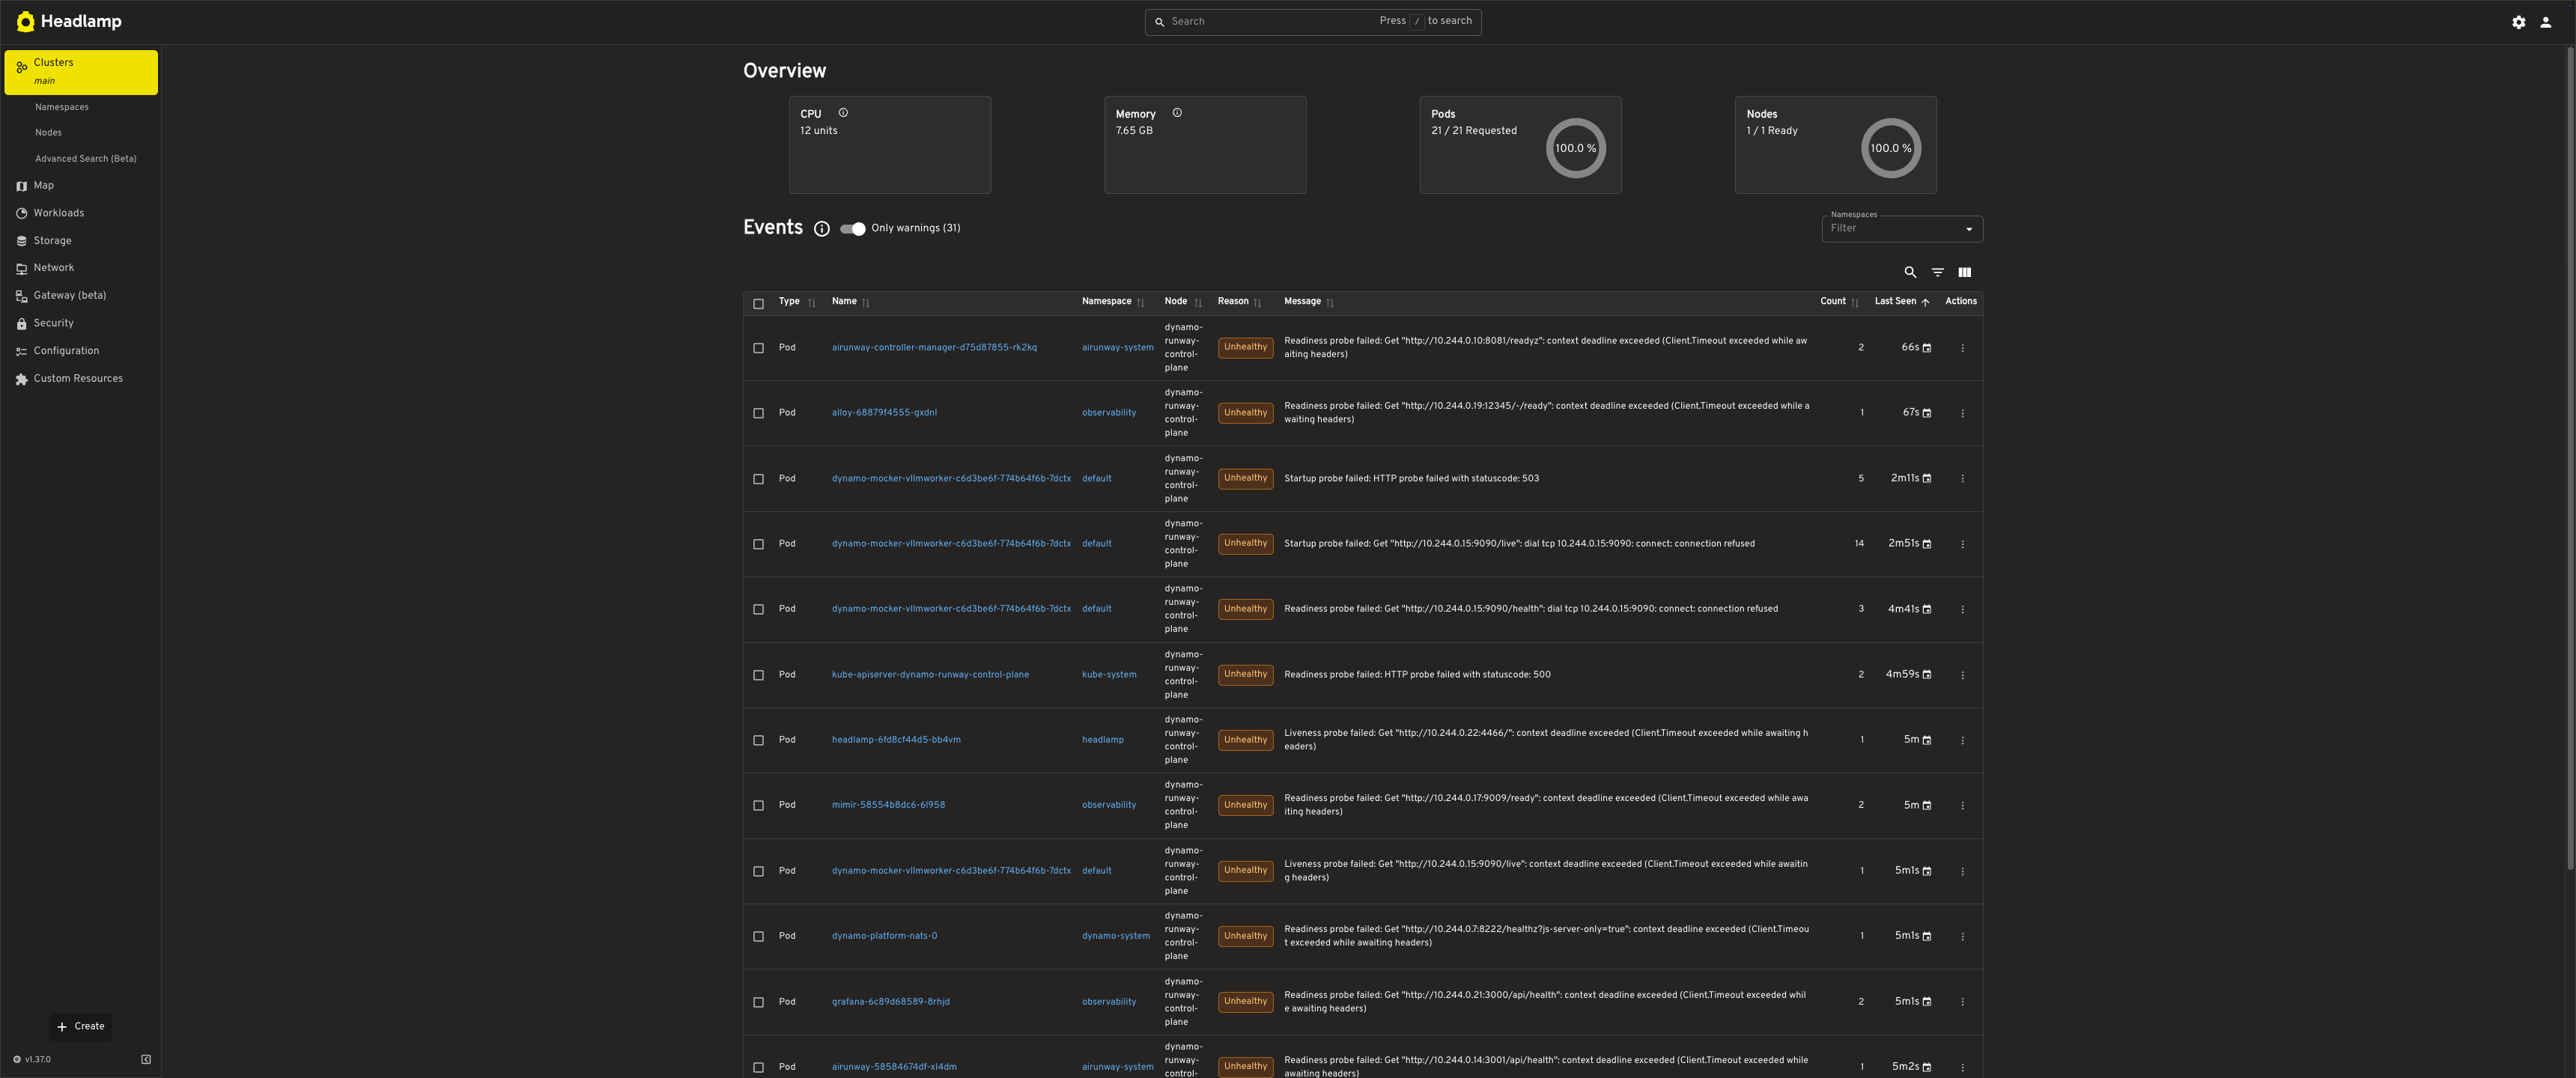
Task: Go to Namespaces in the sidebar
Action: (62, 107)
